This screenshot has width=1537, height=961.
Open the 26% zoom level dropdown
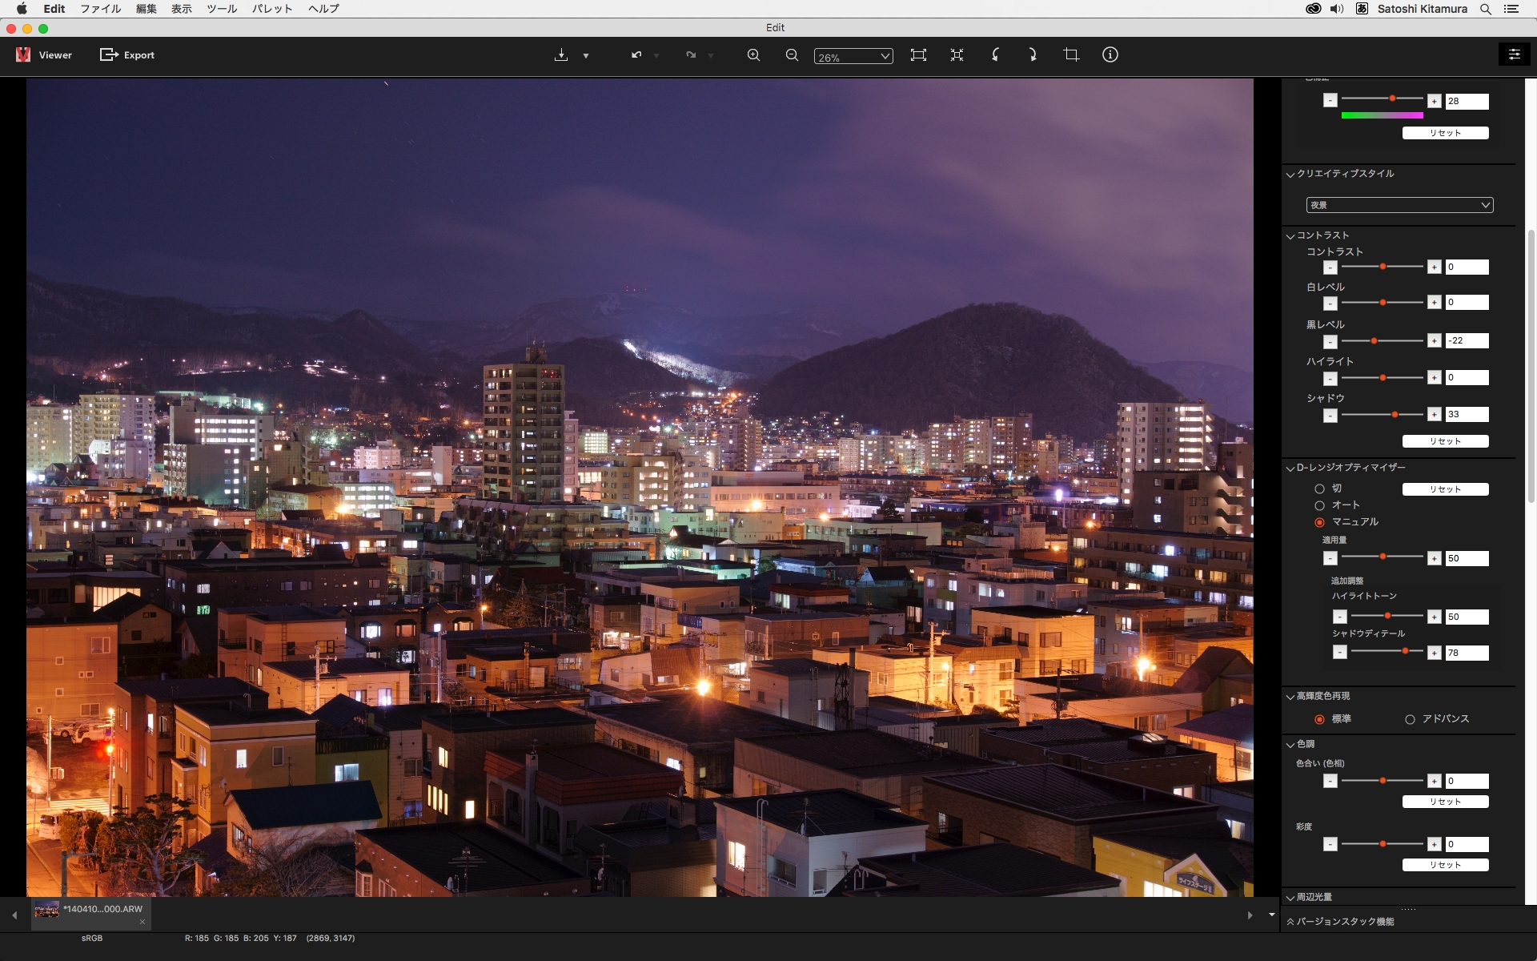coord(853,57)
